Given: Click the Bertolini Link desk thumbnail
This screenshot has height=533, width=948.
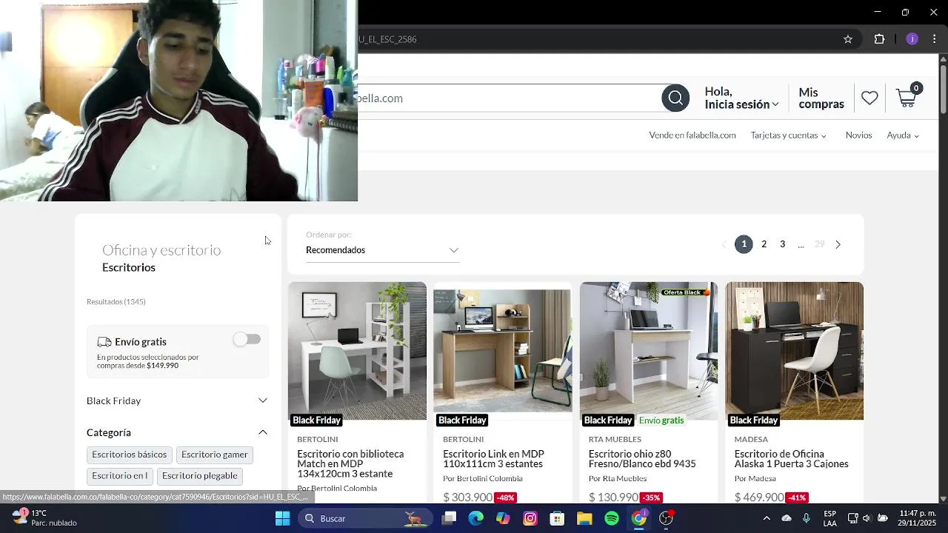Looking at the screenshot, I should (x=503, y=351).
